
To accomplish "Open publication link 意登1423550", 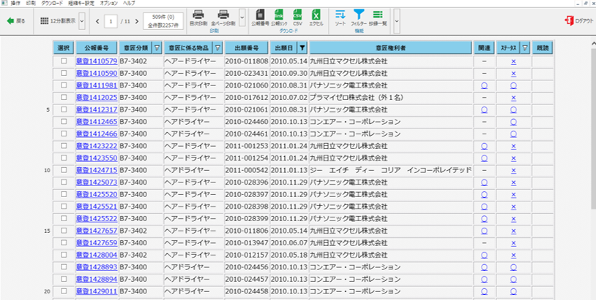I will coord(97,158).
